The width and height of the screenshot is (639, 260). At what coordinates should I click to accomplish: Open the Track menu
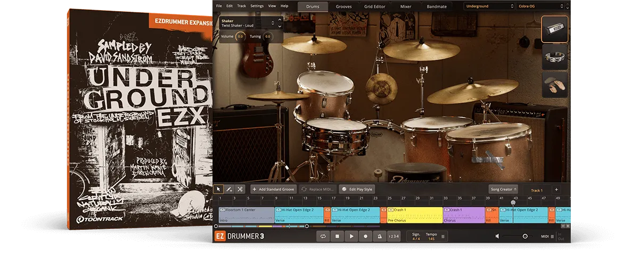pyautogui.click(x=242, y=6)
